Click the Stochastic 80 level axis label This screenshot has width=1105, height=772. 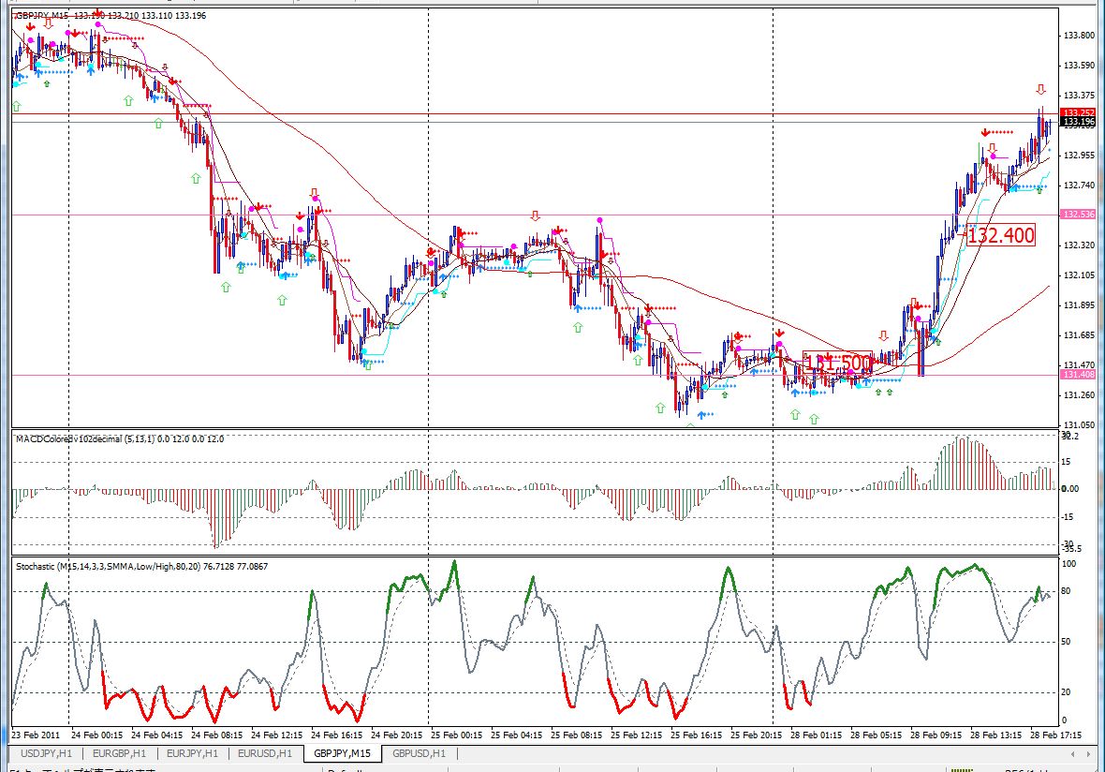pos(1066,591)
